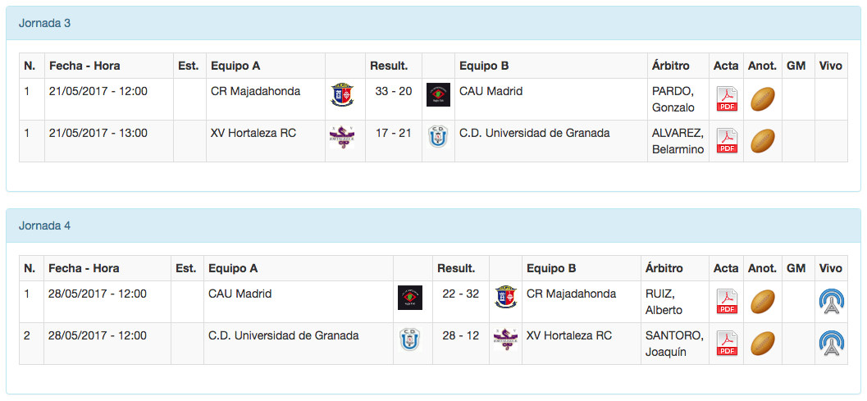
Task: Click XV Hortaleza RC logo in Jornada 3
Action: (341, 135)
